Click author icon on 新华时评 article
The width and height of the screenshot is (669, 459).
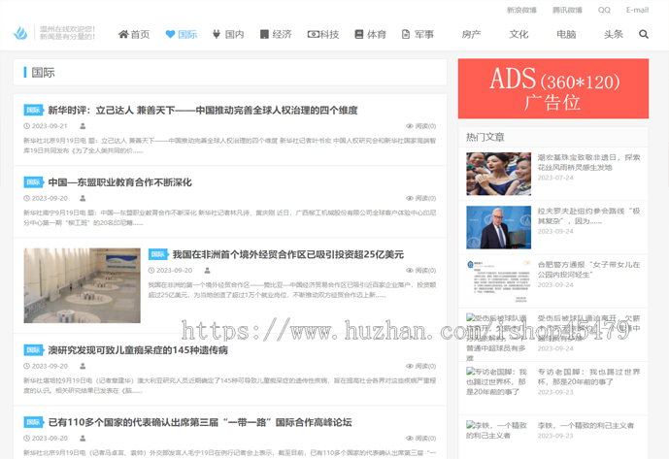83,126
